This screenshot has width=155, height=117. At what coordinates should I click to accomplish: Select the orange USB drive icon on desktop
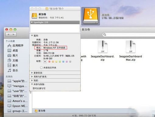click(x=90, y=16)
